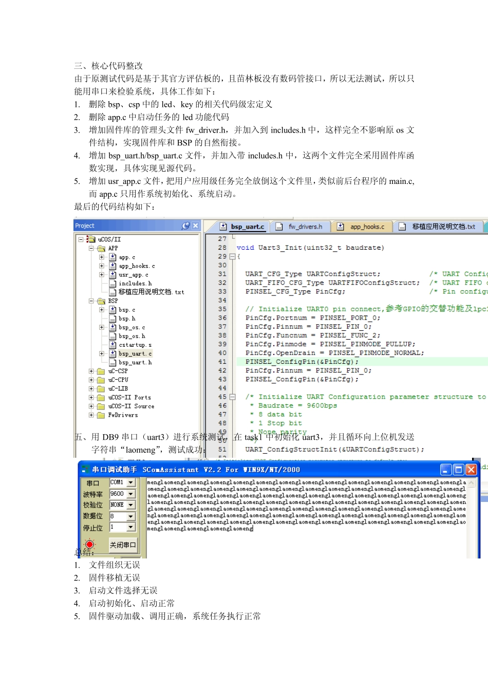488x691 pixels.
Task: Click the uC-LIB folder icon
Action: (101, 388)
